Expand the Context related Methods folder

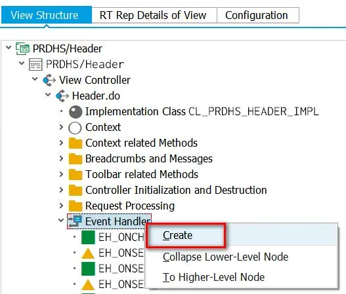coord(61,143)
